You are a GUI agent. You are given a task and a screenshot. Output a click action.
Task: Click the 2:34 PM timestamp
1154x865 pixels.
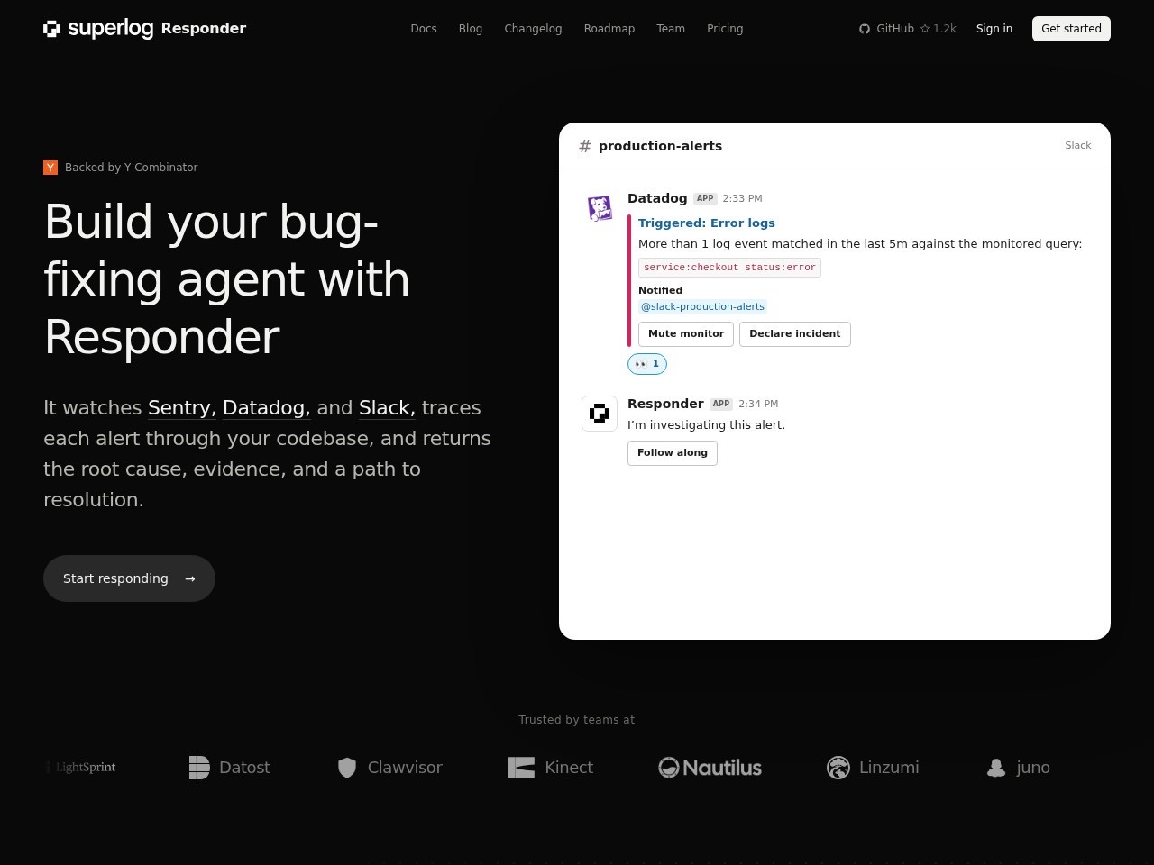(x=758, y=405)
